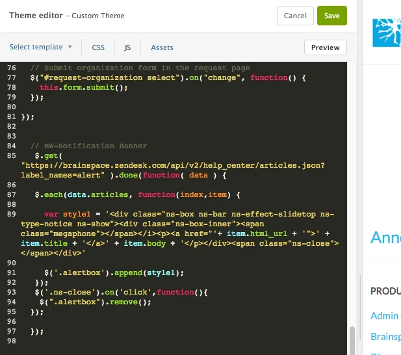Image resolution: width=401 pixels, height=355 pixels.
Task: Open the Preview of the theme
Action: click(326, 47)
